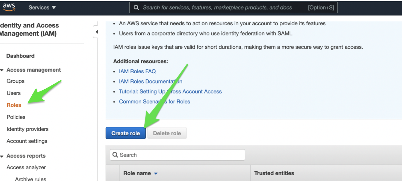The width and height of the screenshot is (402, 181).
Task: Open Archive rules under Access analyzer
Action: point(30,179)
